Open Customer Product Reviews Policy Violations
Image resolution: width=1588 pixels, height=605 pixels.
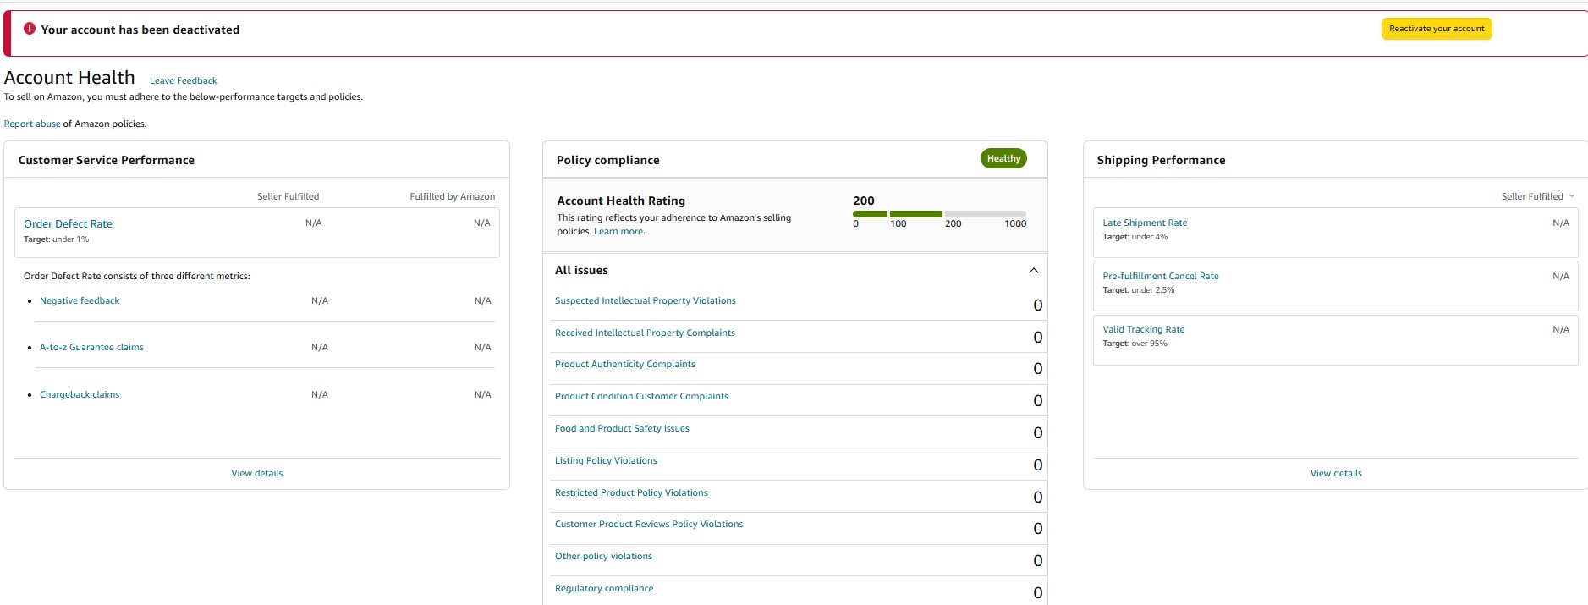click(x=649, y=524)
